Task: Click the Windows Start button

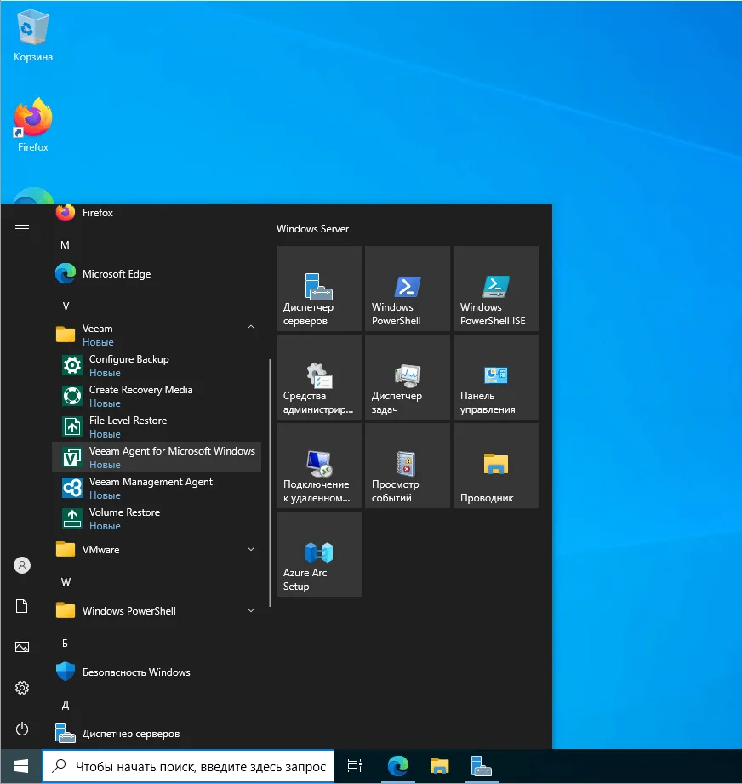Action: [x=21, y=766]
